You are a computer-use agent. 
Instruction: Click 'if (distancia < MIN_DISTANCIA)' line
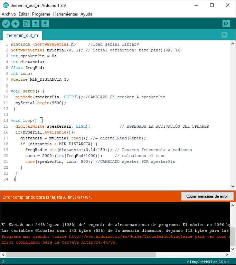pyautogui.click(x=59, y=144)
